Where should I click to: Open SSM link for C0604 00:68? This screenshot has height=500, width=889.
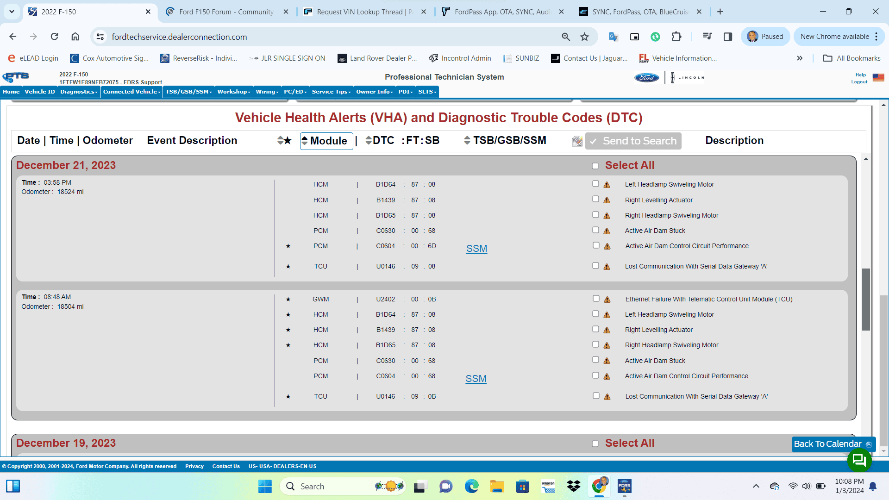[476, 379]
